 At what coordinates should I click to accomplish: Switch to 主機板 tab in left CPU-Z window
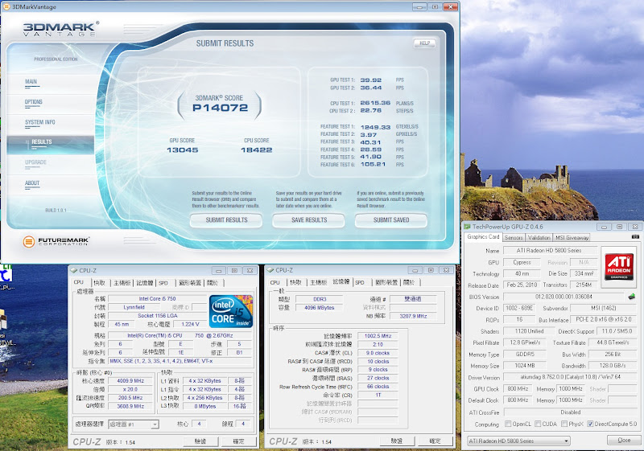coord(122,282)
